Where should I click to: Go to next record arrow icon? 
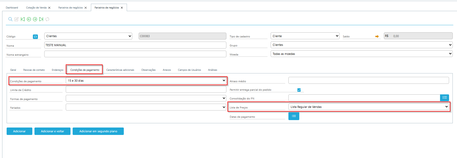coord(35,19)
